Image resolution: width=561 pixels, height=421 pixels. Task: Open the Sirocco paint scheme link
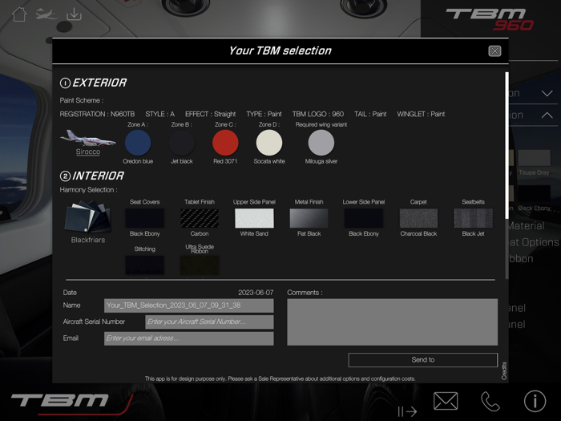pyautogui.click(x=88, y=152)
